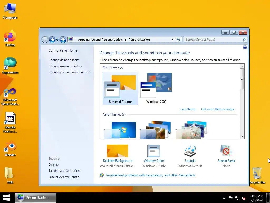Show hidden tray icons arrow
The height and width of the screenshot is (203, 270).
click(x=224, y=198)
